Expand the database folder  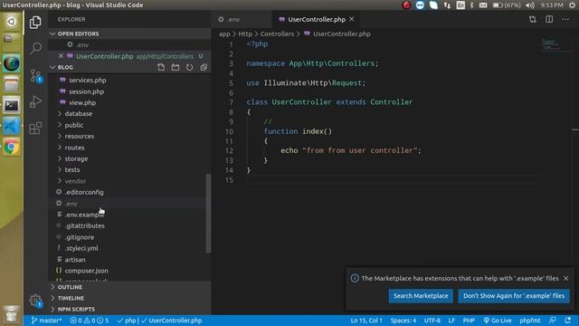[79, 114]
